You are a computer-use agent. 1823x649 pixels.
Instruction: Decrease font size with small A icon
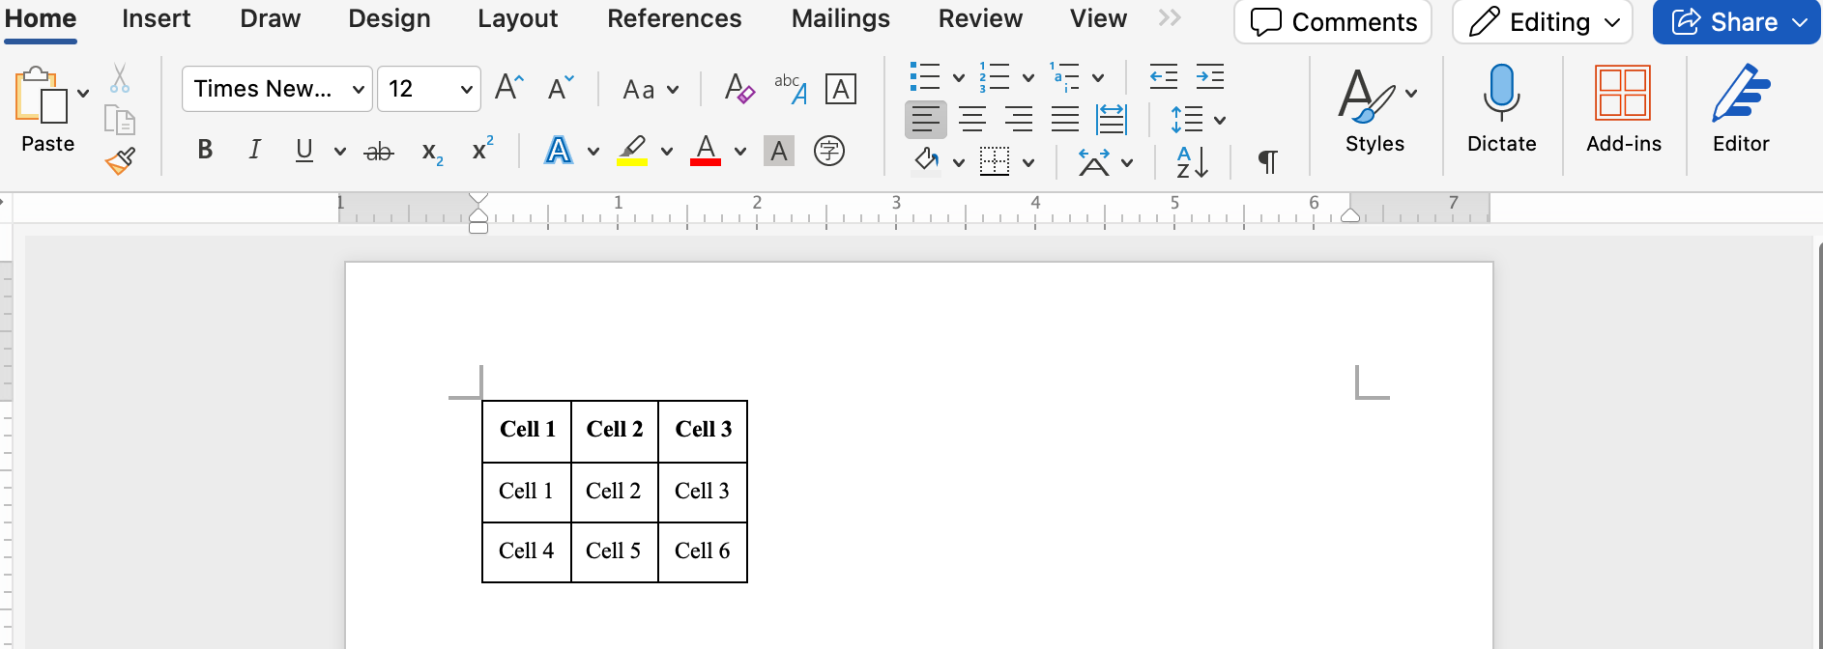[x=561, y=88]
